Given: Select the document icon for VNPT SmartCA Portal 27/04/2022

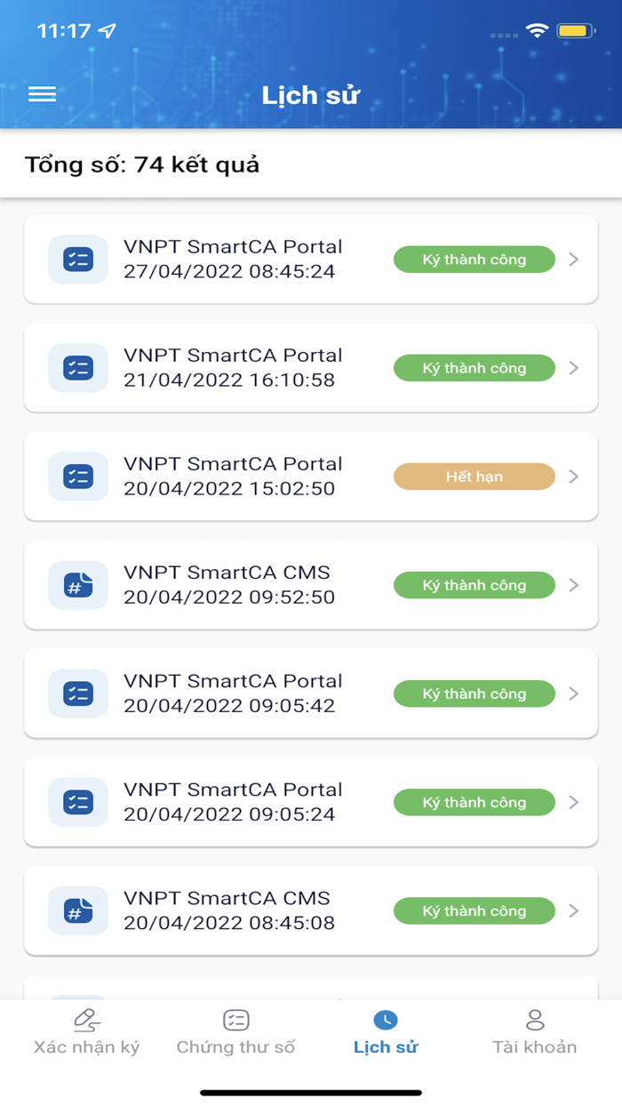Looking at the screenshot, I should click(x=77, y=259).
